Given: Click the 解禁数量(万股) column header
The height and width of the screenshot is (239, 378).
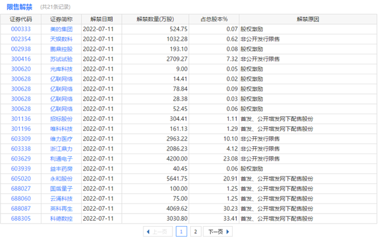Looking at the screenshot, I should point(155,19).
